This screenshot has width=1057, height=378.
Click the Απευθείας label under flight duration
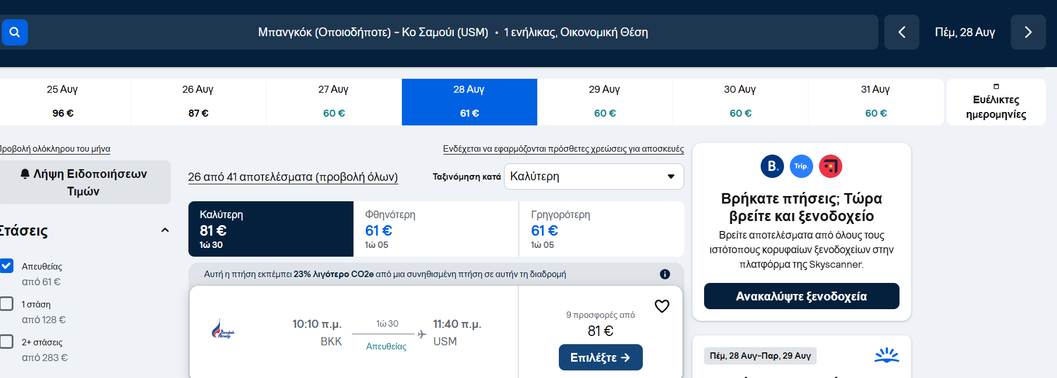386,346
